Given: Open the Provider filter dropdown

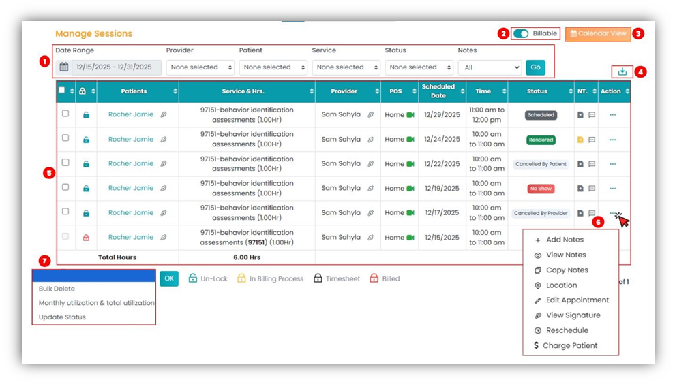Looking at the screenshot, I should click(x=200, y=67).
